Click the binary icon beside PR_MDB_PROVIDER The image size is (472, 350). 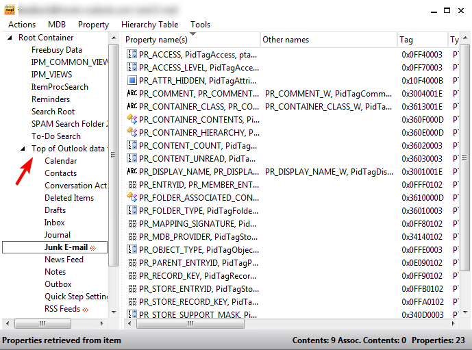[x=132, y=236]
